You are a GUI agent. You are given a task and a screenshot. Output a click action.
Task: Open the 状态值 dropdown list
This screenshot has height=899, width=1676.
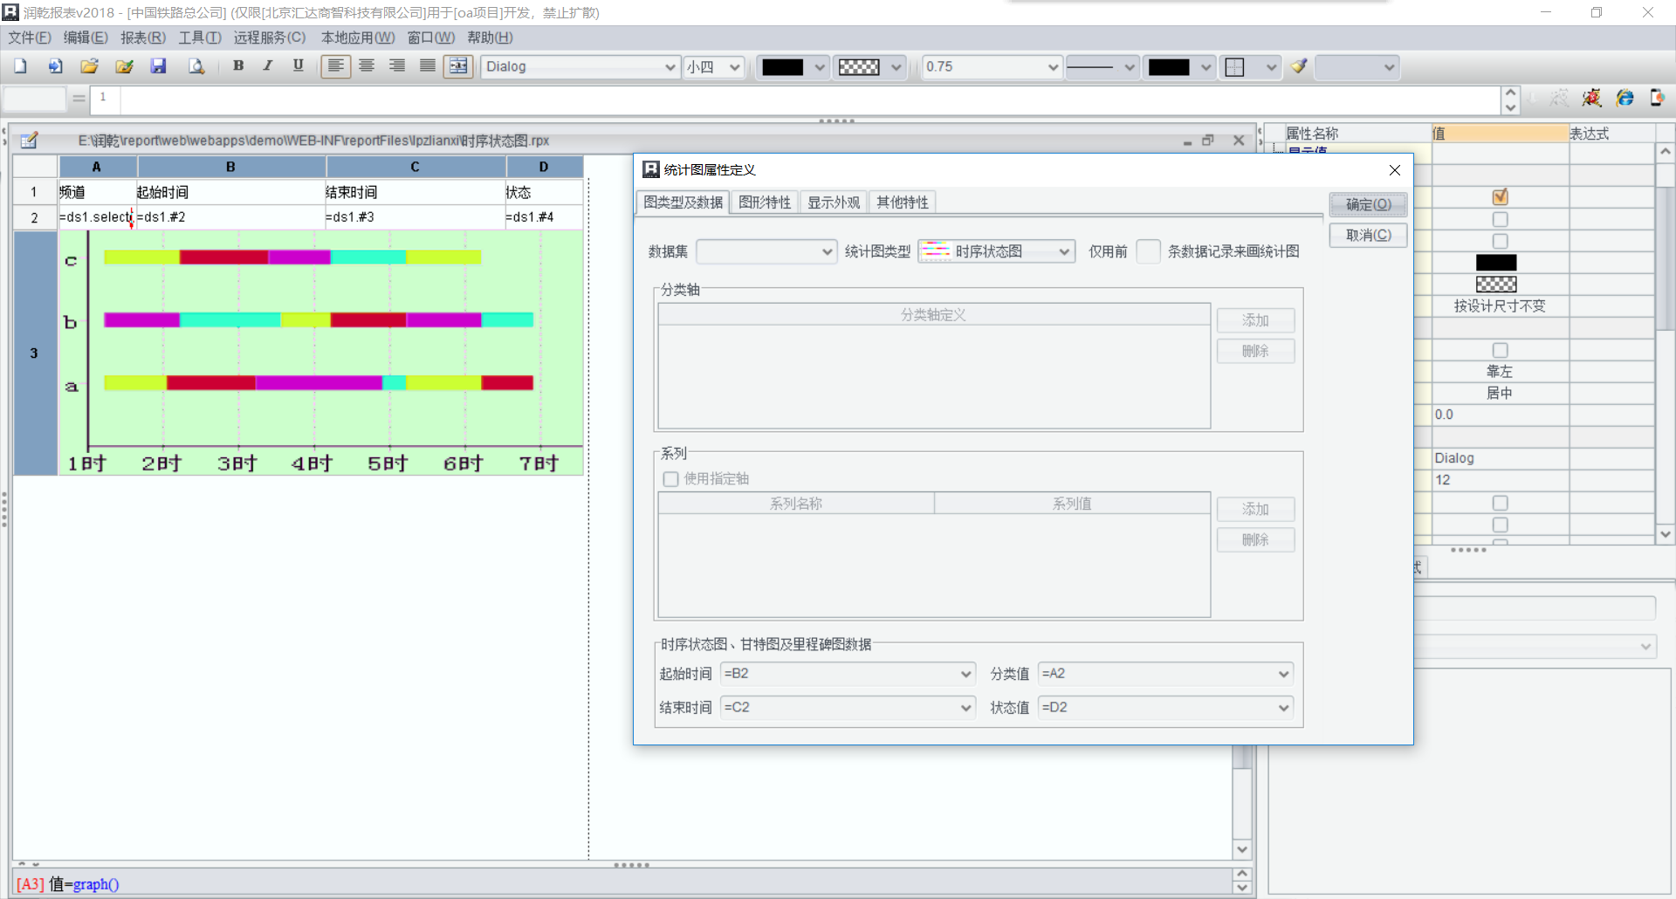(x=1283, y=708)
